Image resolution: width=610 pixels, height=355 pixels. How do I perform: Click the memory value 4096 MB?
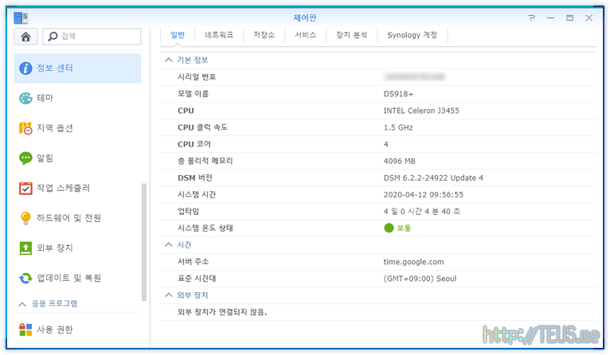tap(400, 161)
